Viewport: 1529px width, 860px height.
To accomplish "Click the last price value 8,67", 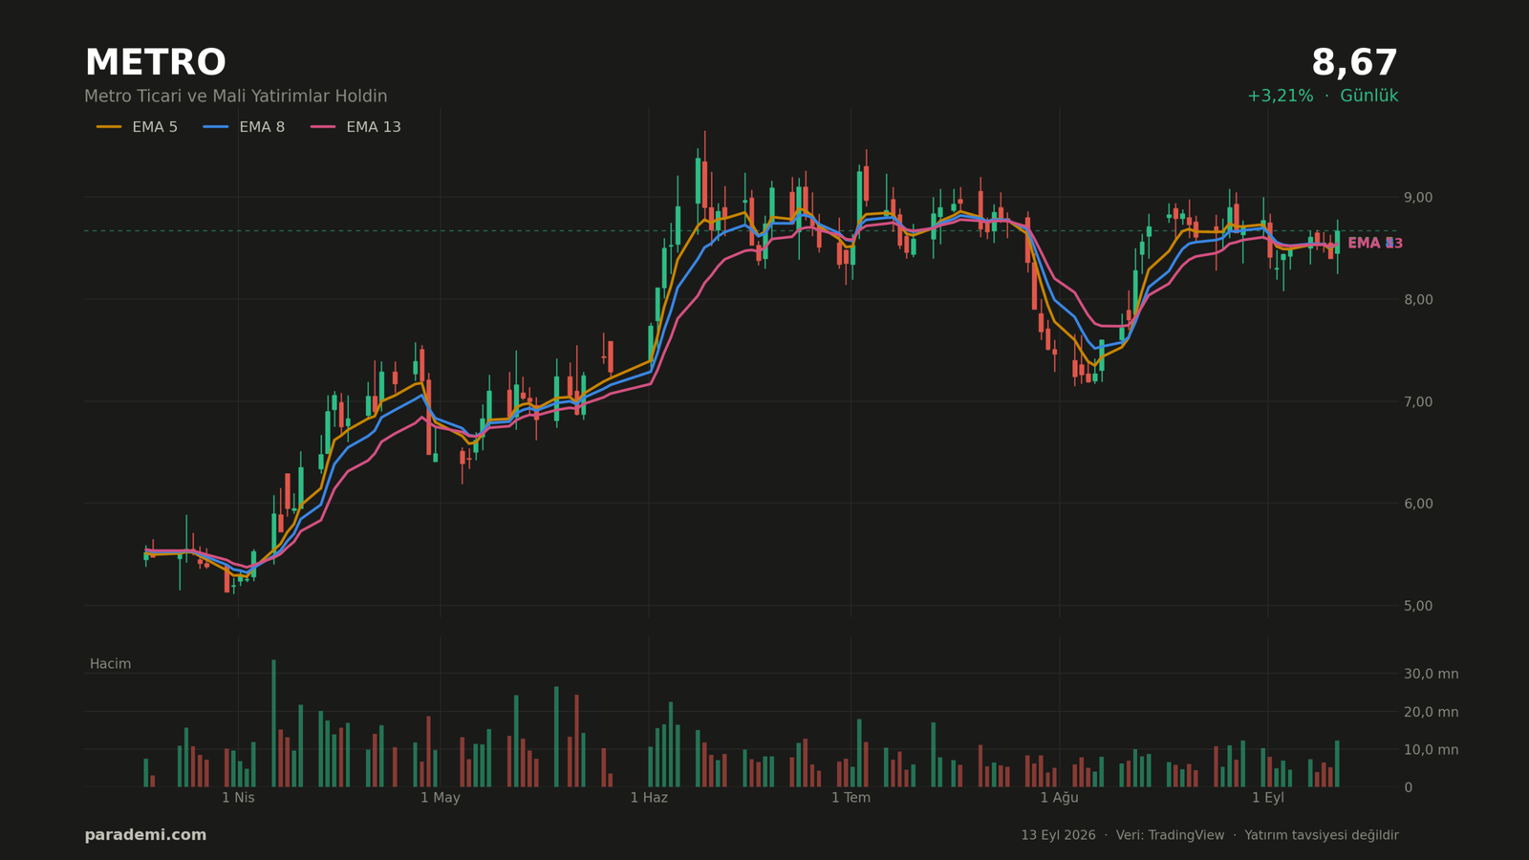I will pos(1354,63).
